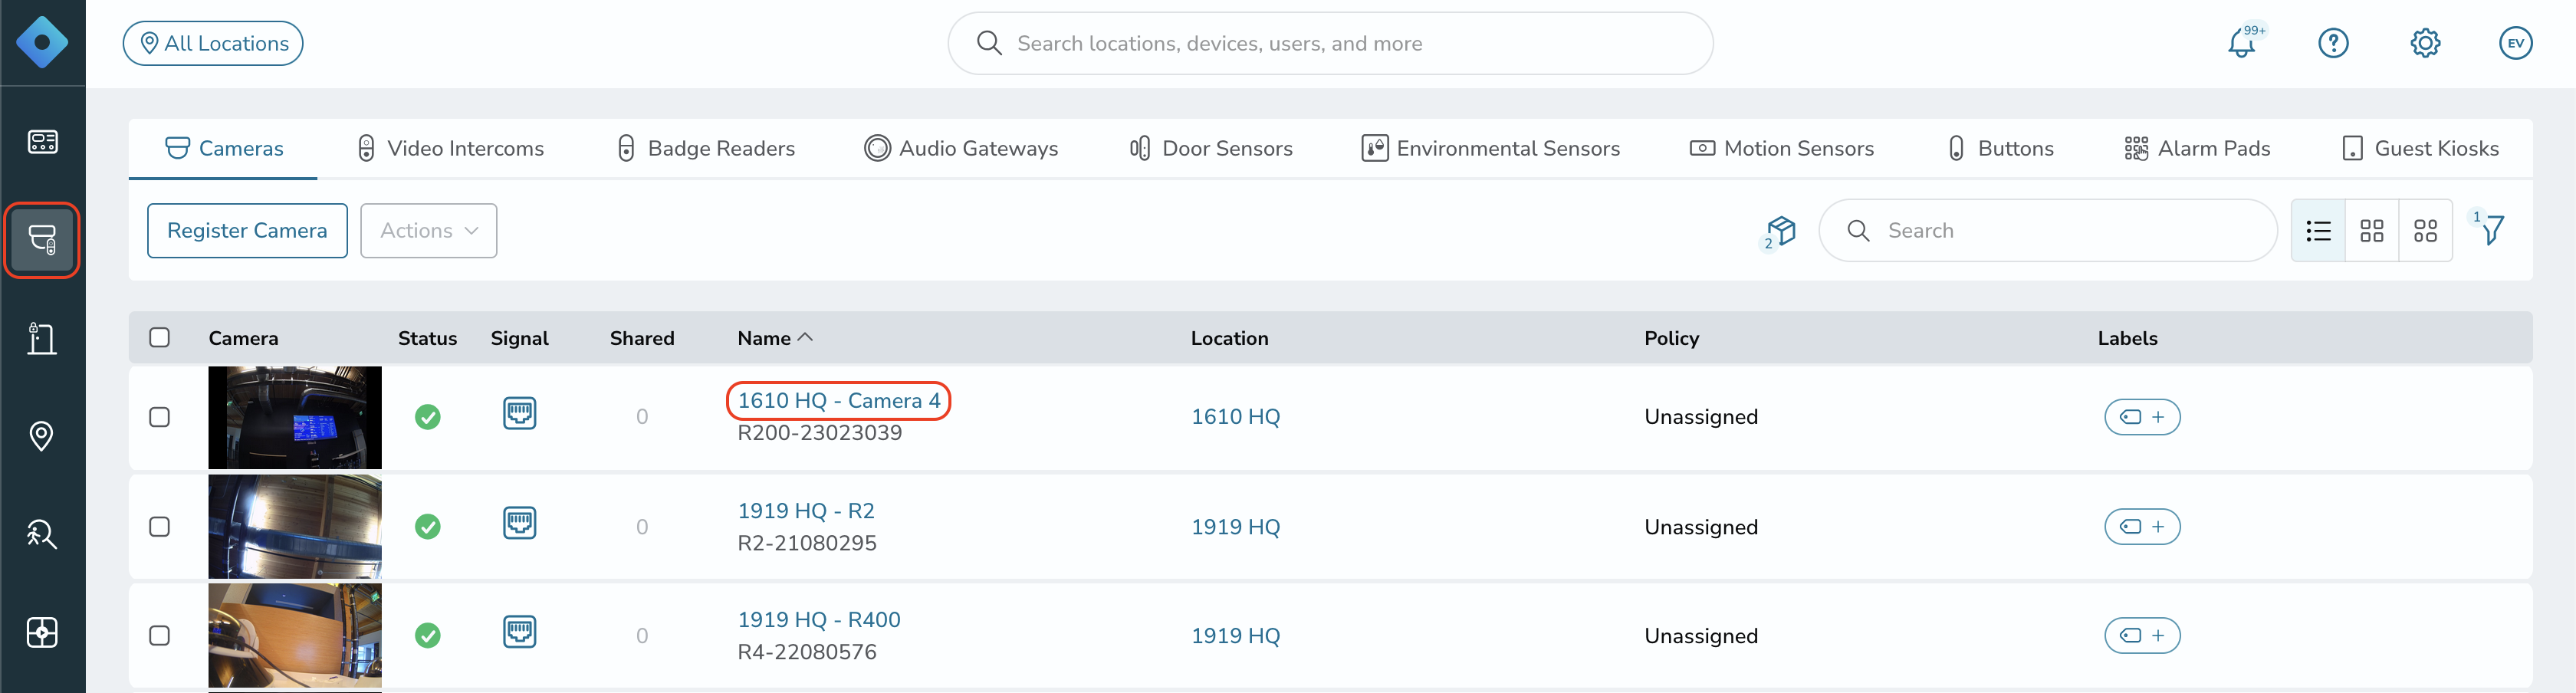Screen dimensions: 2576x693
Task: Add label to 1919 HQ - R2
Action: pos(2142,527)
